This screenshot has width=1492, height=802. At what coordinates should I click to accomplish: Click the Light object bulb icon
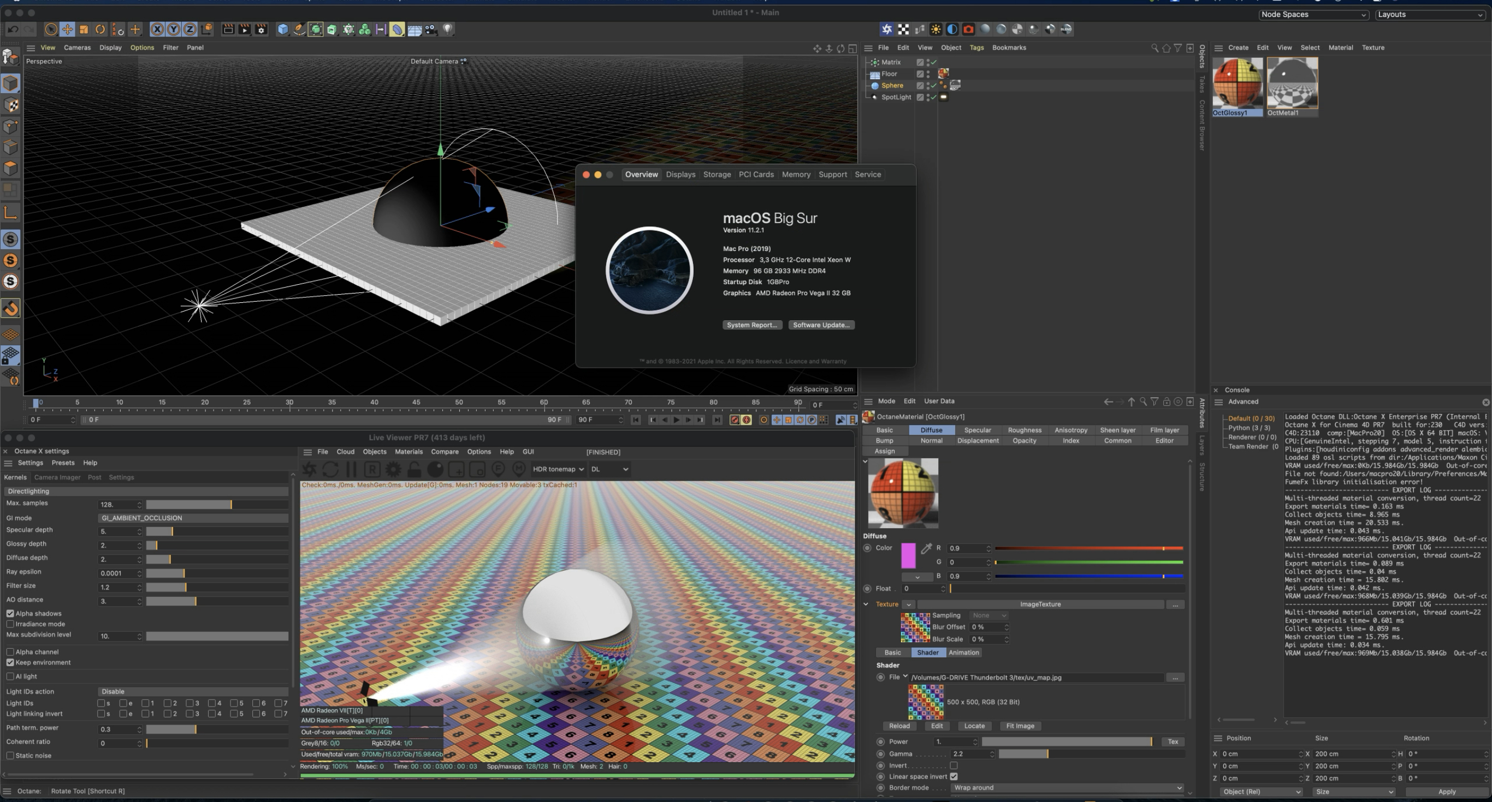click(448, 29)
